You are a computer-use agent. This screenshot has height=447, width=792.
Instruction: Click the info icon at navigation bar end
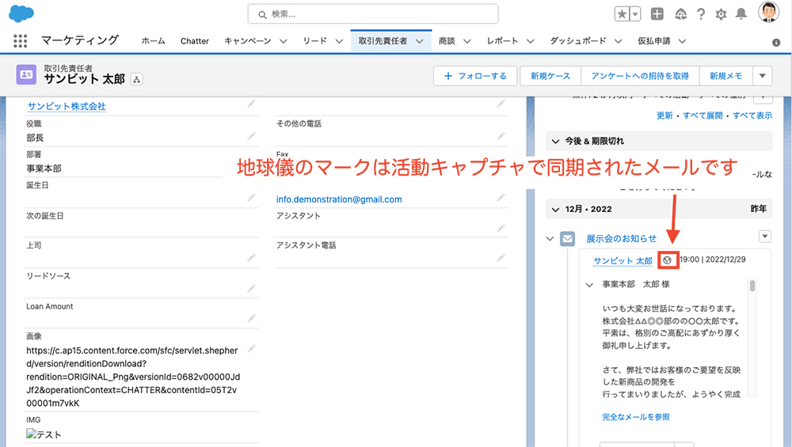pos(776,43)
